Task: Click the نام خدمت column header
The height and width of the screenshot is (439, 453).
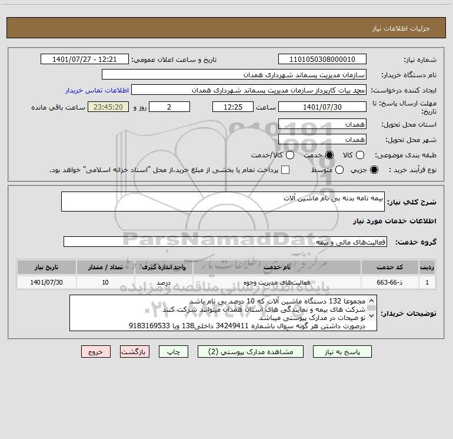Action: 277,267
